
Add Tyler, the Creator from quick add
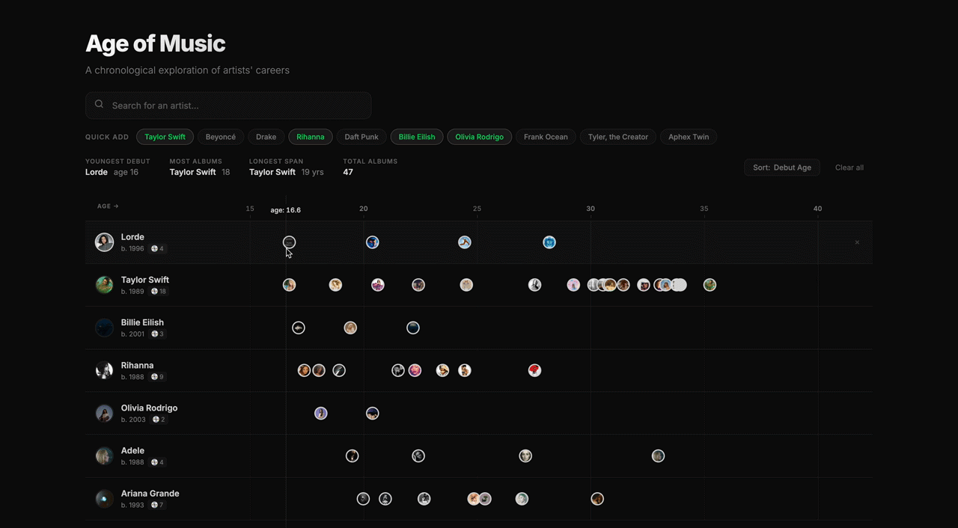pos(618,137)
